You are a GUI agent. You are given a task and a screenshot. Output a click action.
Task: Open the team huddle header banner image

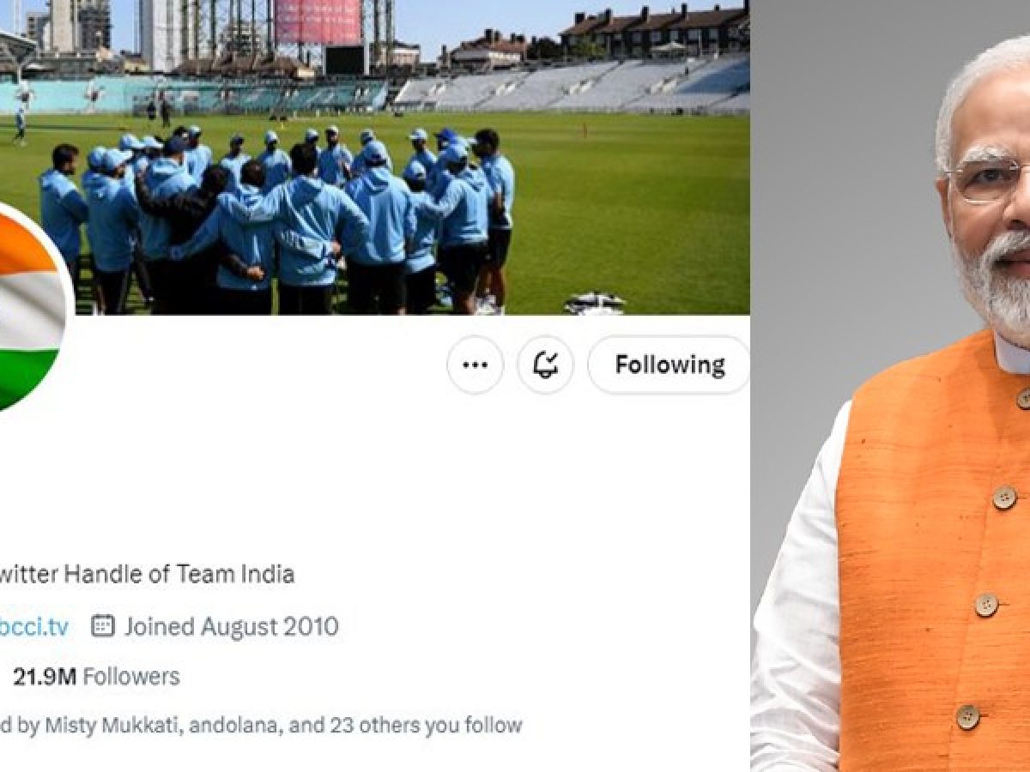point(375,157)
